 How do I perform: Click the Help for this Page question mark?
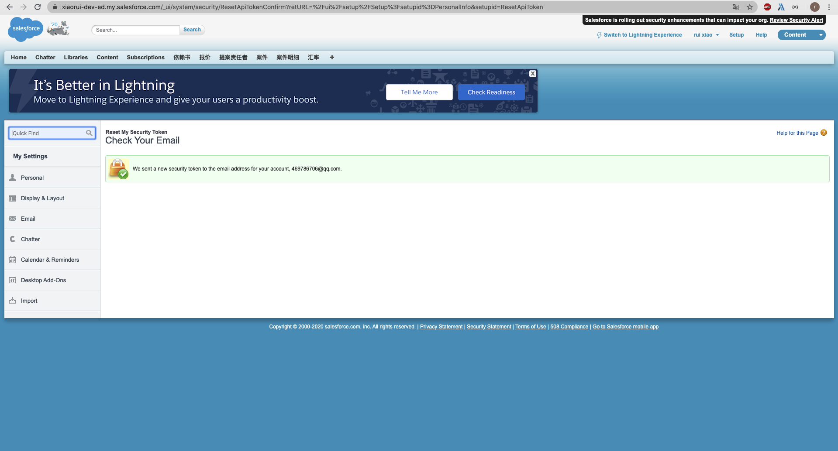[824, 133]
